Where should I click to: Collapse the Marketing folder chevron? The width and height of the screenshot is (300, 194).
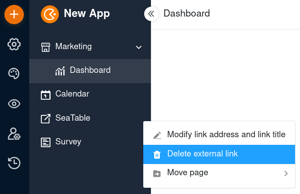(139, 47)
